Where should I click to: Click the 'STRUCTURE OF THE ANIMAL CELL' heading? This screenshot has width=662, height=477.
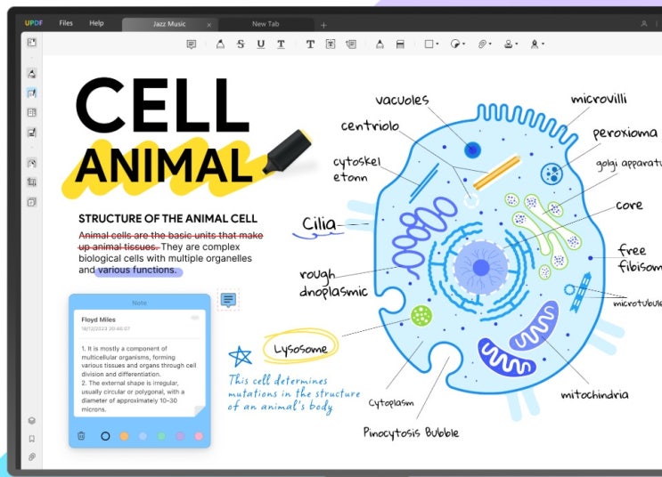[168, 218]
